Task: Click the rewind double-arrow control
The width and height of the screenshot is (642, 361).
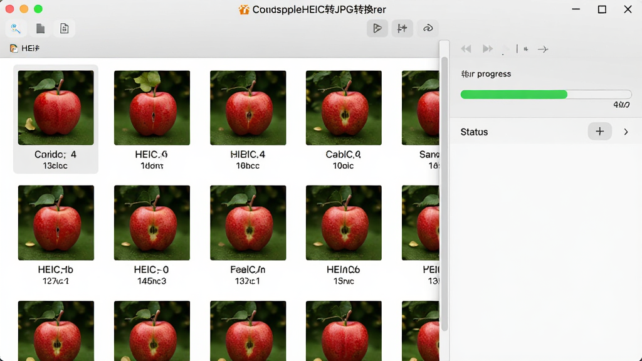Action: click(466, 49)
